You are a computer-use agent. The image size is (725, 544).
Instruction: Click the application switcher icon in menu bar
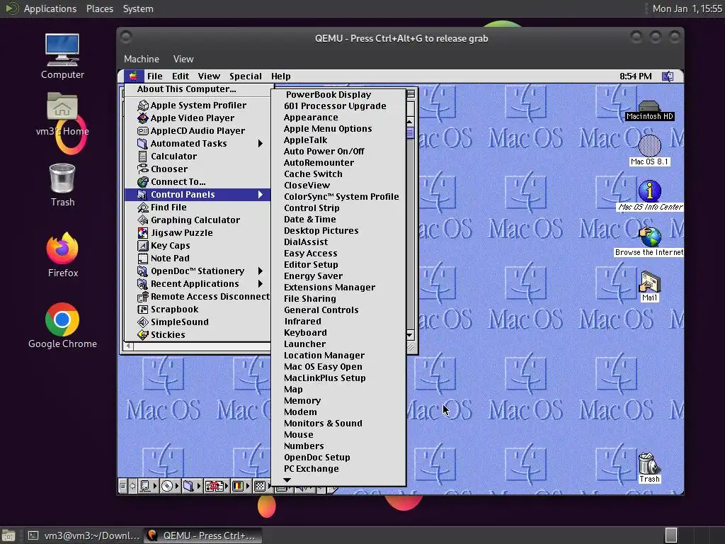coord(668,76)
